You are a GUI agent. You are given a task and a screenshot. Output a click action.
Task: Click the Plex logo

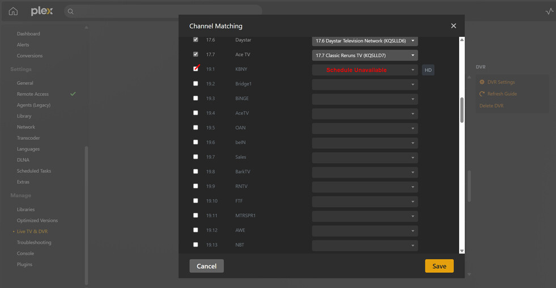click(x=42, y=11)
